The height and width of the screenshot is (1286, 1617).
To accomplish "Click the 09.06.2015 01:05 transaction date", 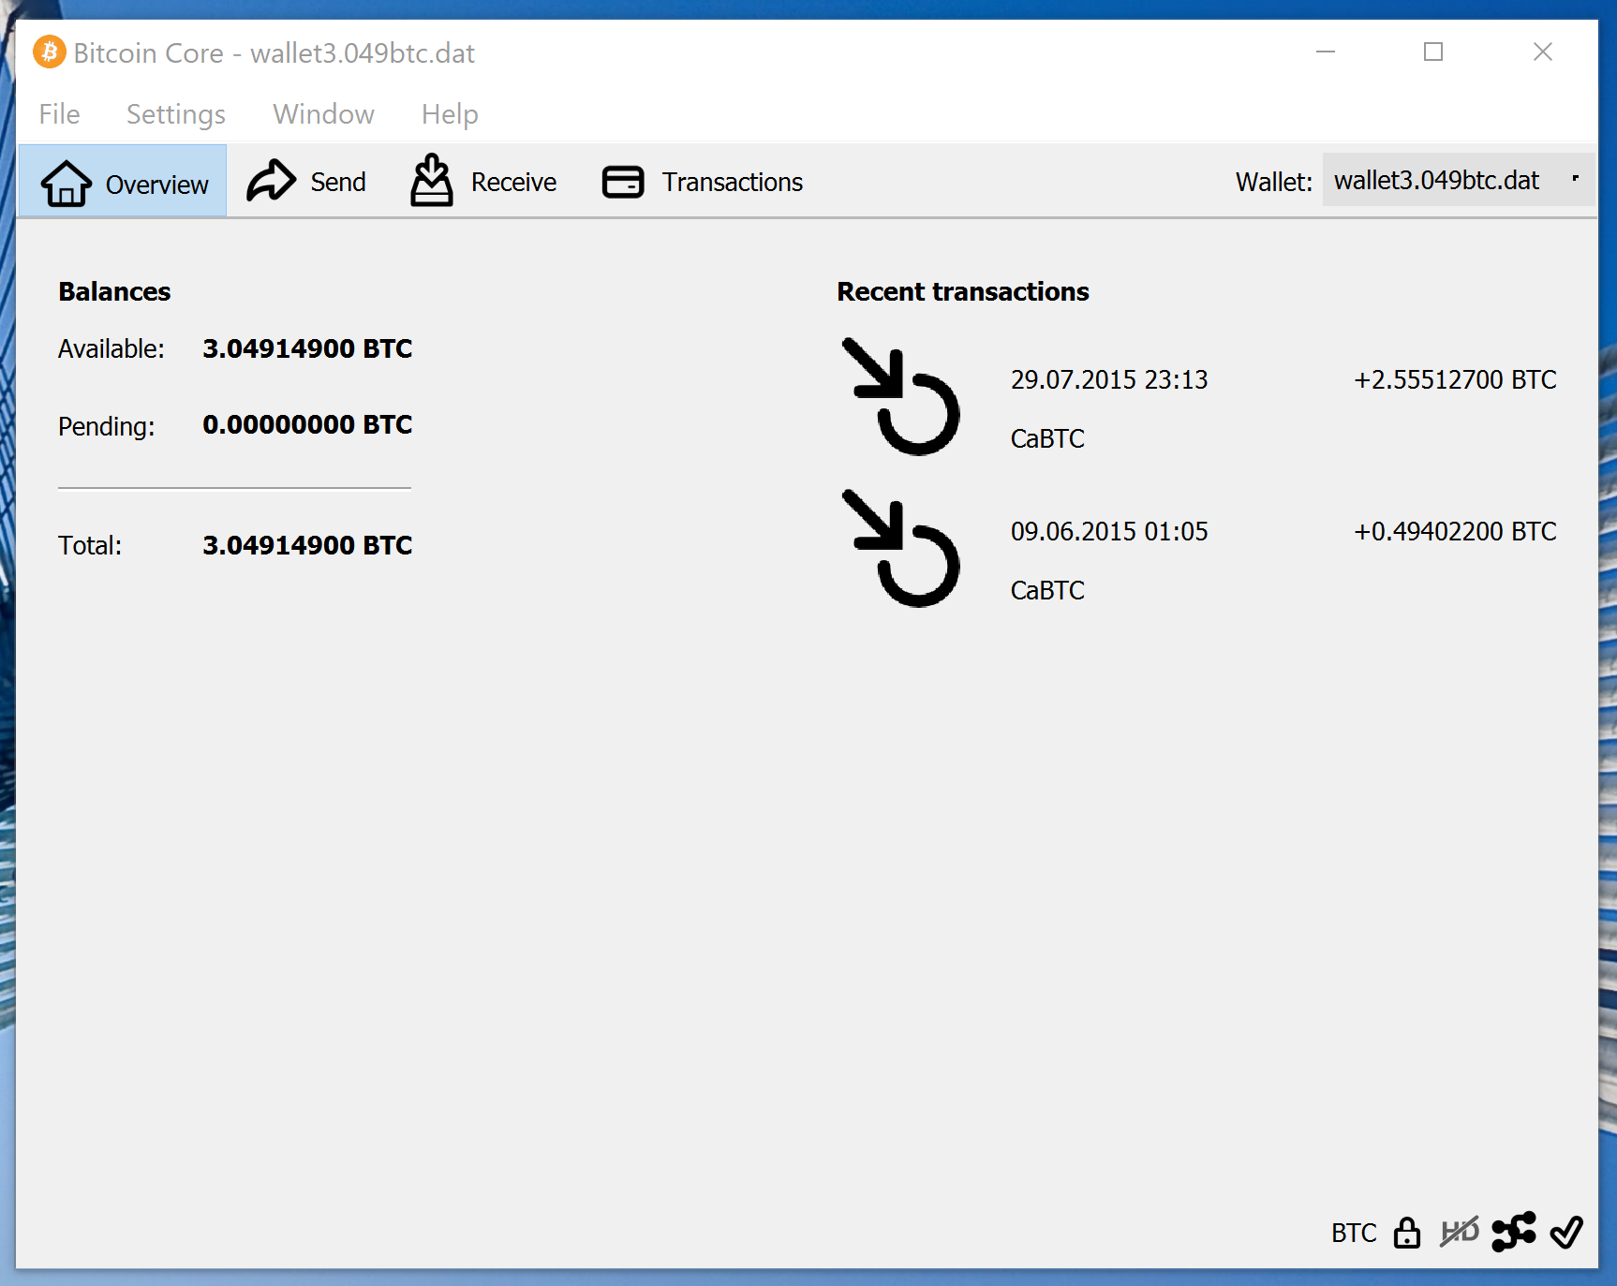I will [1109, 531].
